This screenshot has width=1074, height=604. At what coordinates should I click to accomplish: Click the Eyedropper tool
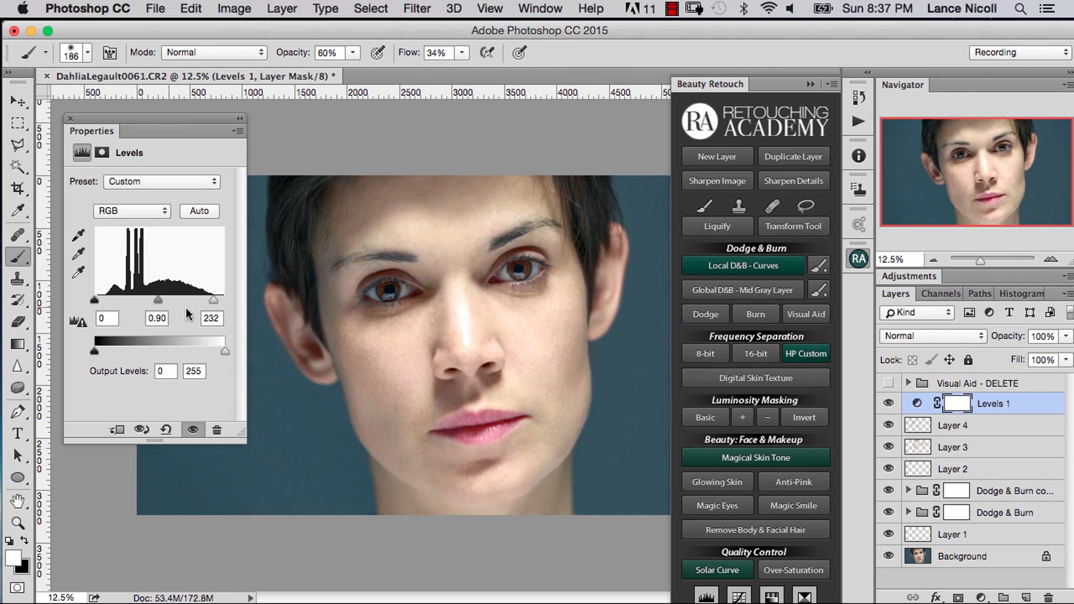tap(17, 210)
